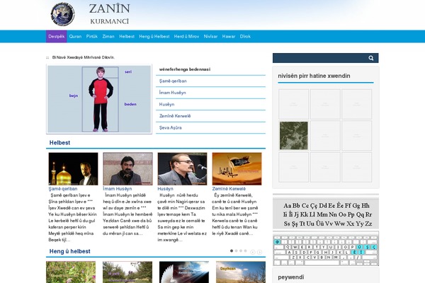
Task: Go to next carousel slide arrow
Action: pyautogui.click(x=259, y=252)
